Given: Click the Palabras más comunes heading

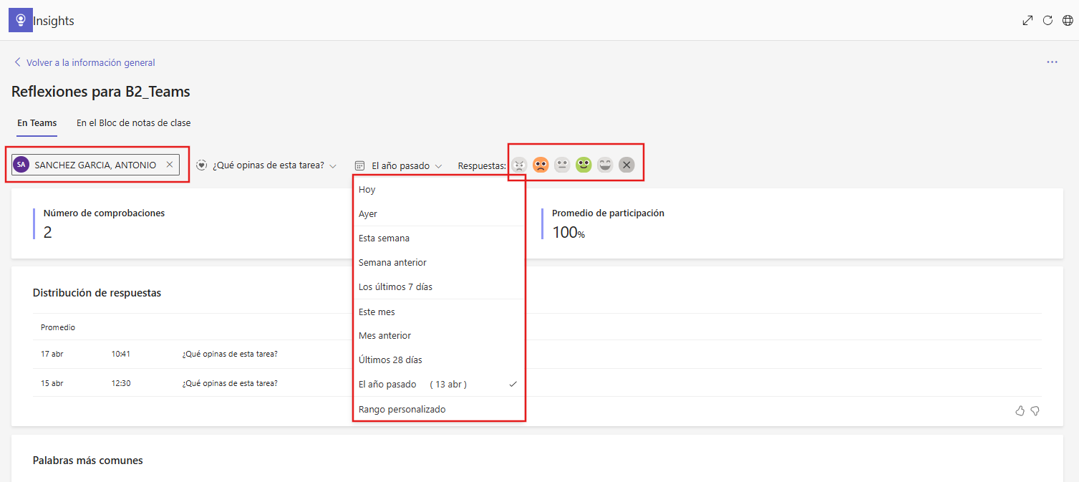Looking at the screenshot, I should [x=88, y=461].
